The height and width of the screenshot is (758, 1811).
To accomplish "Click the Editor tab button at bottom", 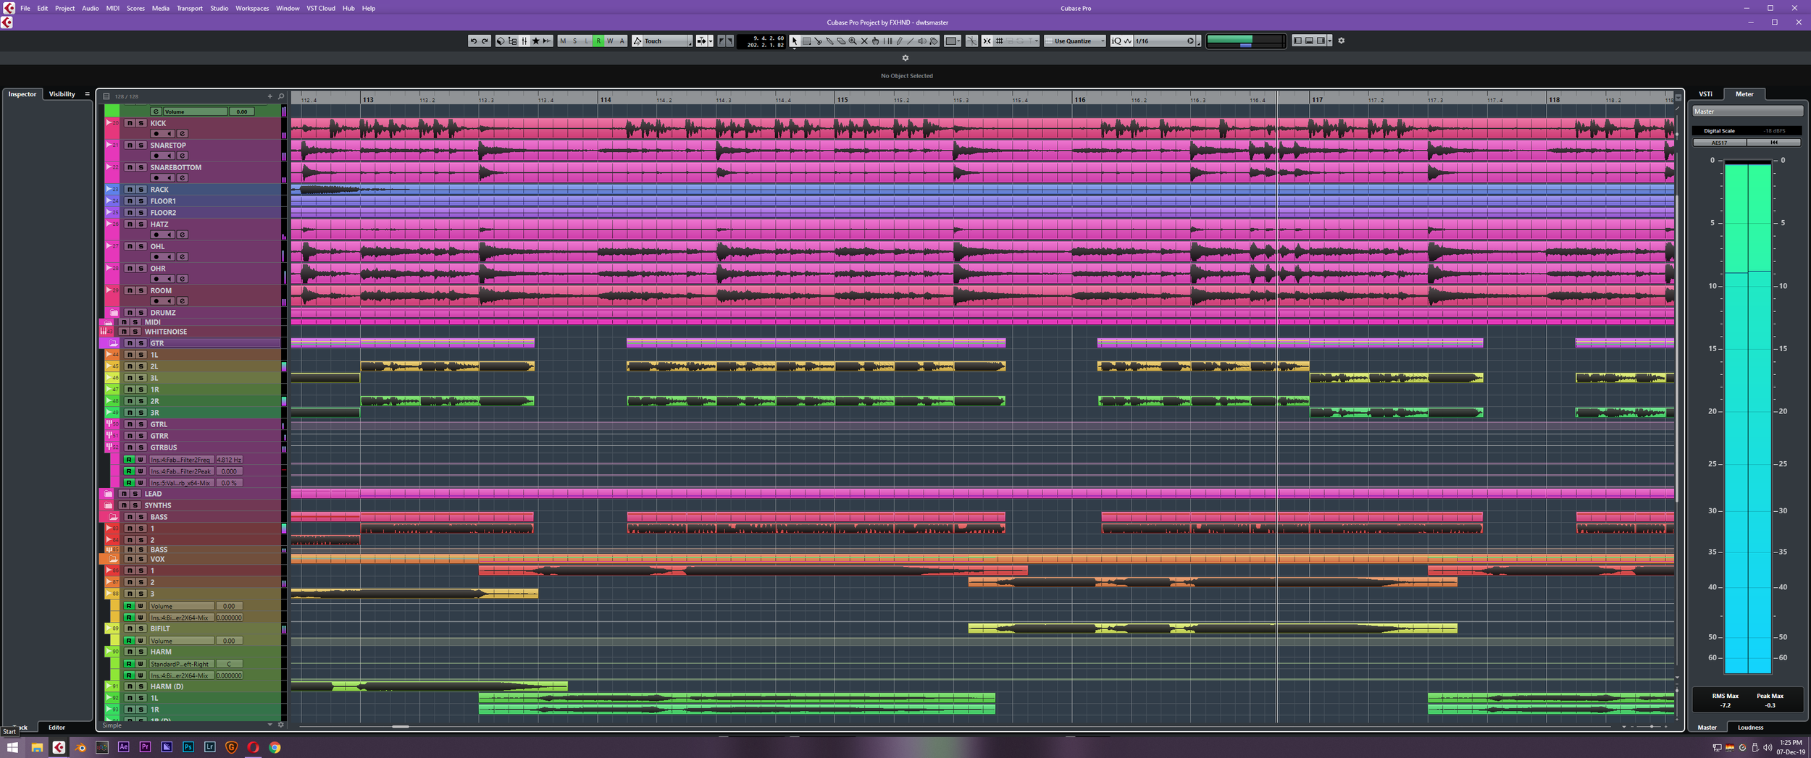I will click(x=57, y=727).
